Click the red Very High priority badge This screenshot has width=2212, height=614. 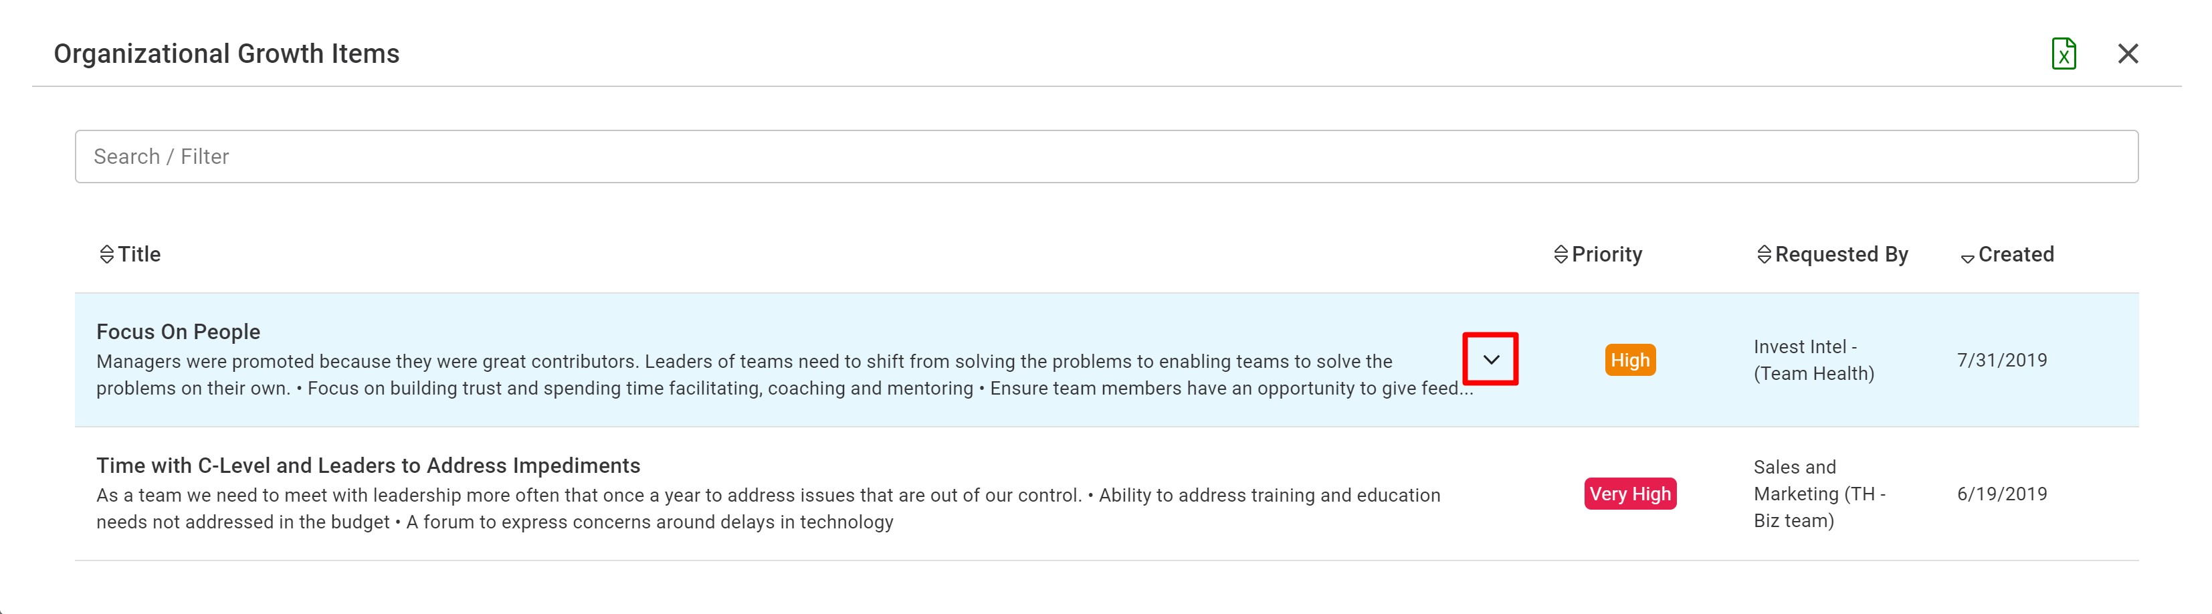pyautogui.click(x=1630, y=494)
